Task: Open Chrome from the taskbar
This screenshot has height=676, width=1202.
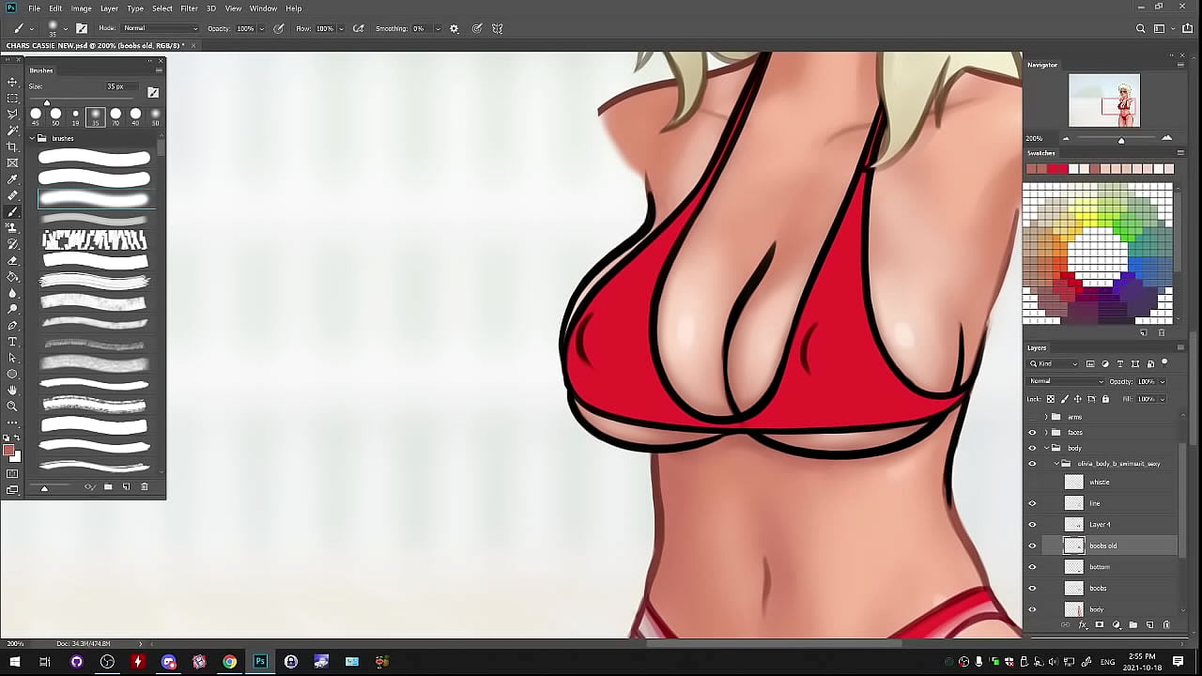Action: pyautogui.click(x=229, y=662)
